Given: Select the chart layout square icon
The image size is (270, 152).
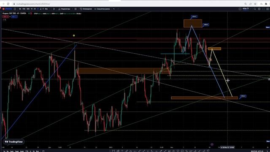Looking at the screenshot, I should click(240, 9).
